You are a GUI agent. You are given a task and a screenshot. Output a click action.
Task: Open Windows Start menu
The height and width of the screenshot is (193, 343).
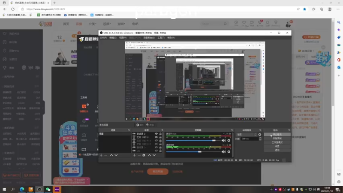[4, 189]
